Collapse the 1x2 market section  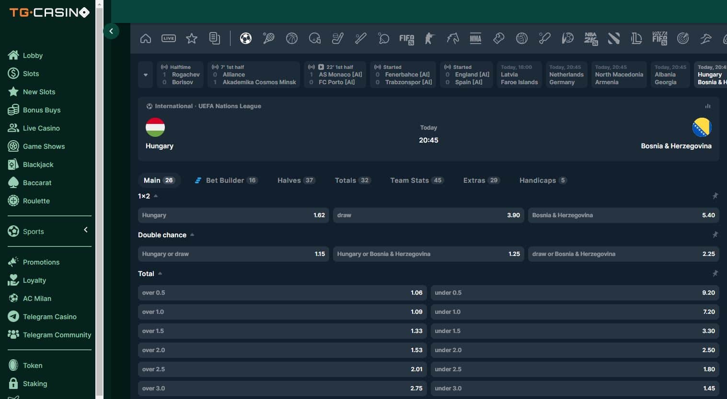[156, 196]
